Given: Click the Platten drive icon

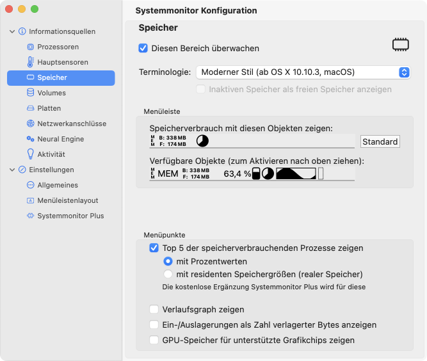Looking at the screenshot, I should point(31,108).
